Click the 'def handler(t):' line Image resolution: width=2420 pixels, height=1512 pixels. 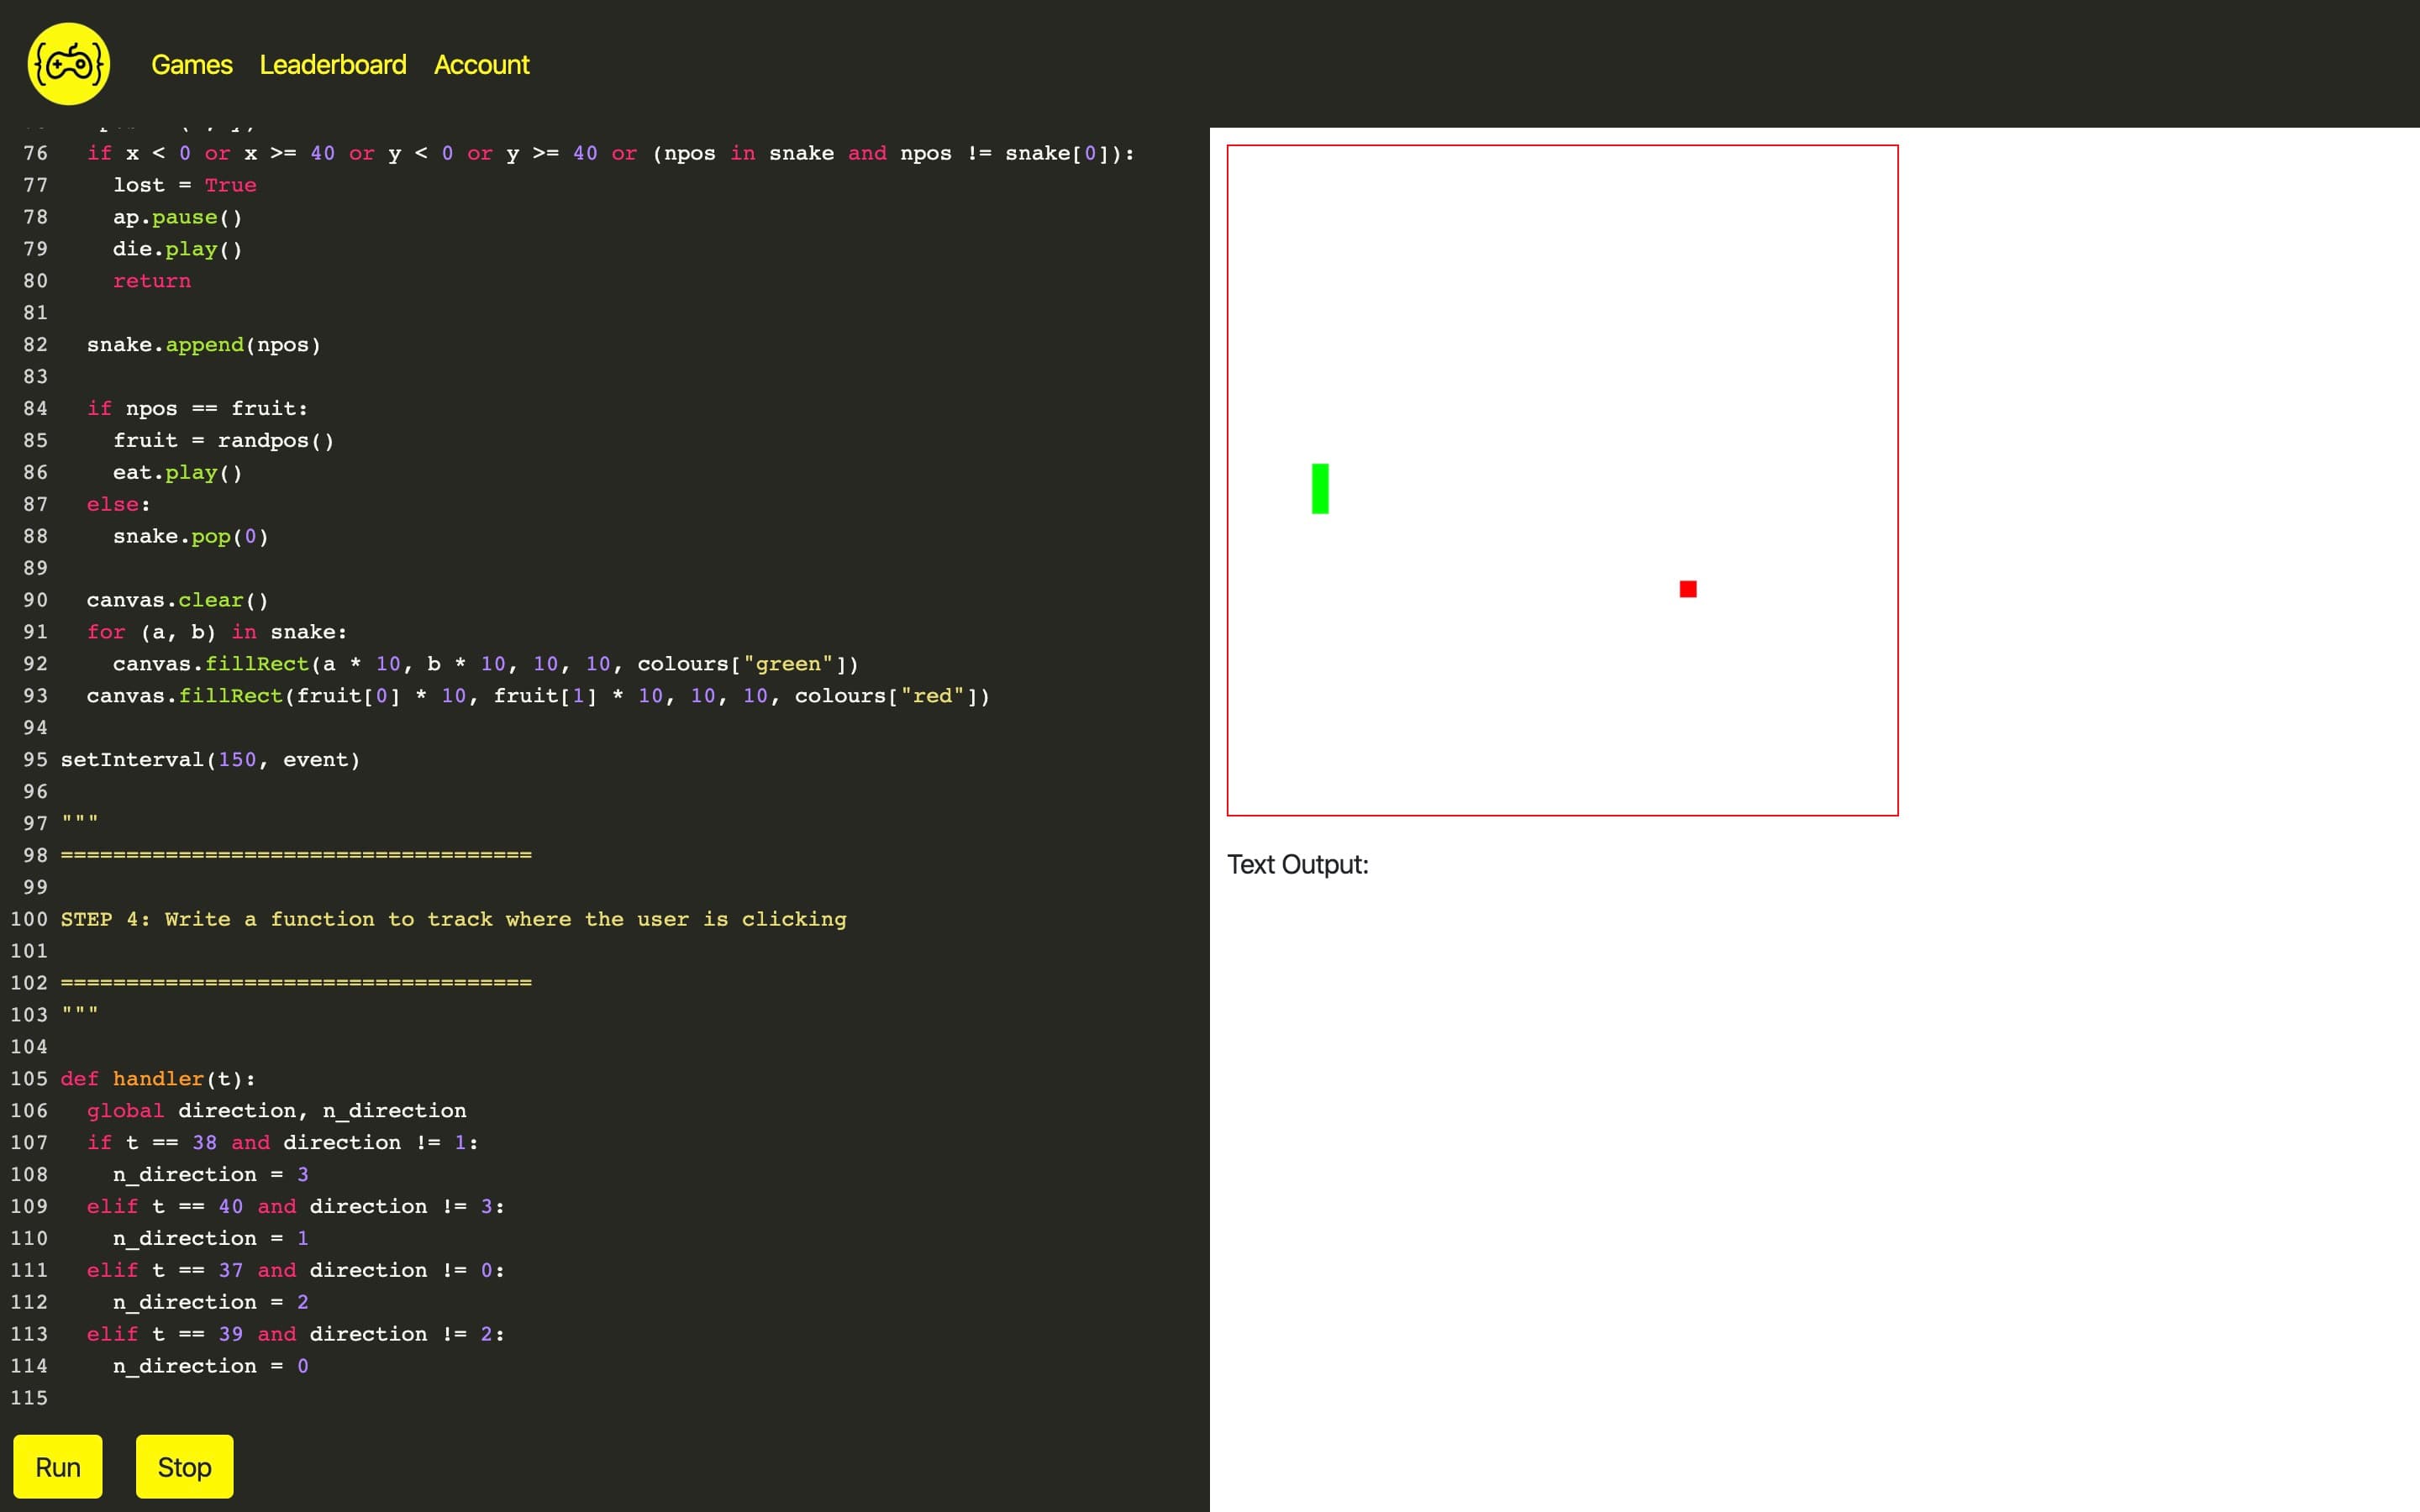tap(158, 1079)
